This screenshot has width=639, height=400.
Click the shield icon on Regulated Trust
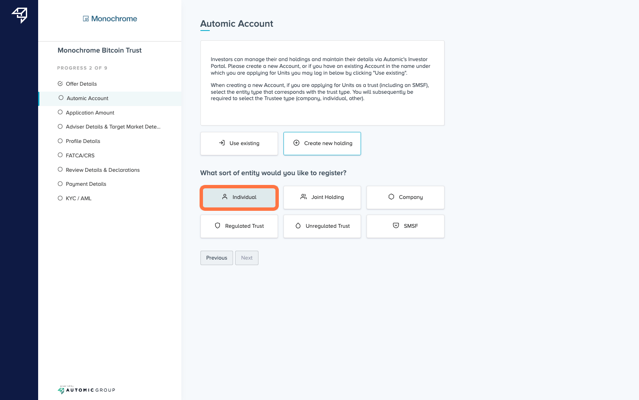click(217, 226)
